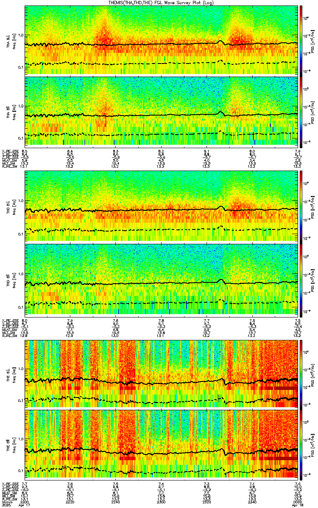Click the color bar beside the THE B∥ panel

tap(301, 444)
